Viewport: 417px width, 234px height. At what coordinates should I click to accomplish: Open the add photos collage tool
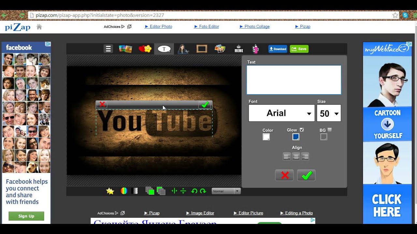pyautogui.click(x=220, y=49)
